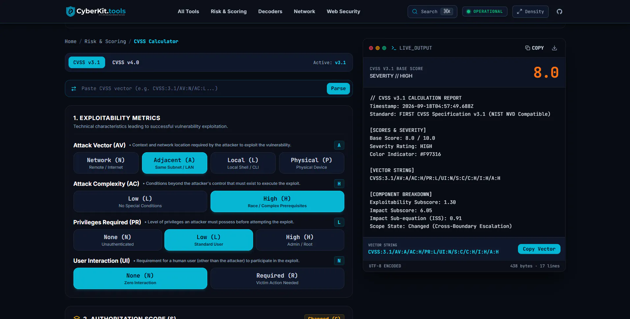Viewport: 630px width, 319px height.
Task: Open the Risk & Scoring menu
Action: point(229,12)
